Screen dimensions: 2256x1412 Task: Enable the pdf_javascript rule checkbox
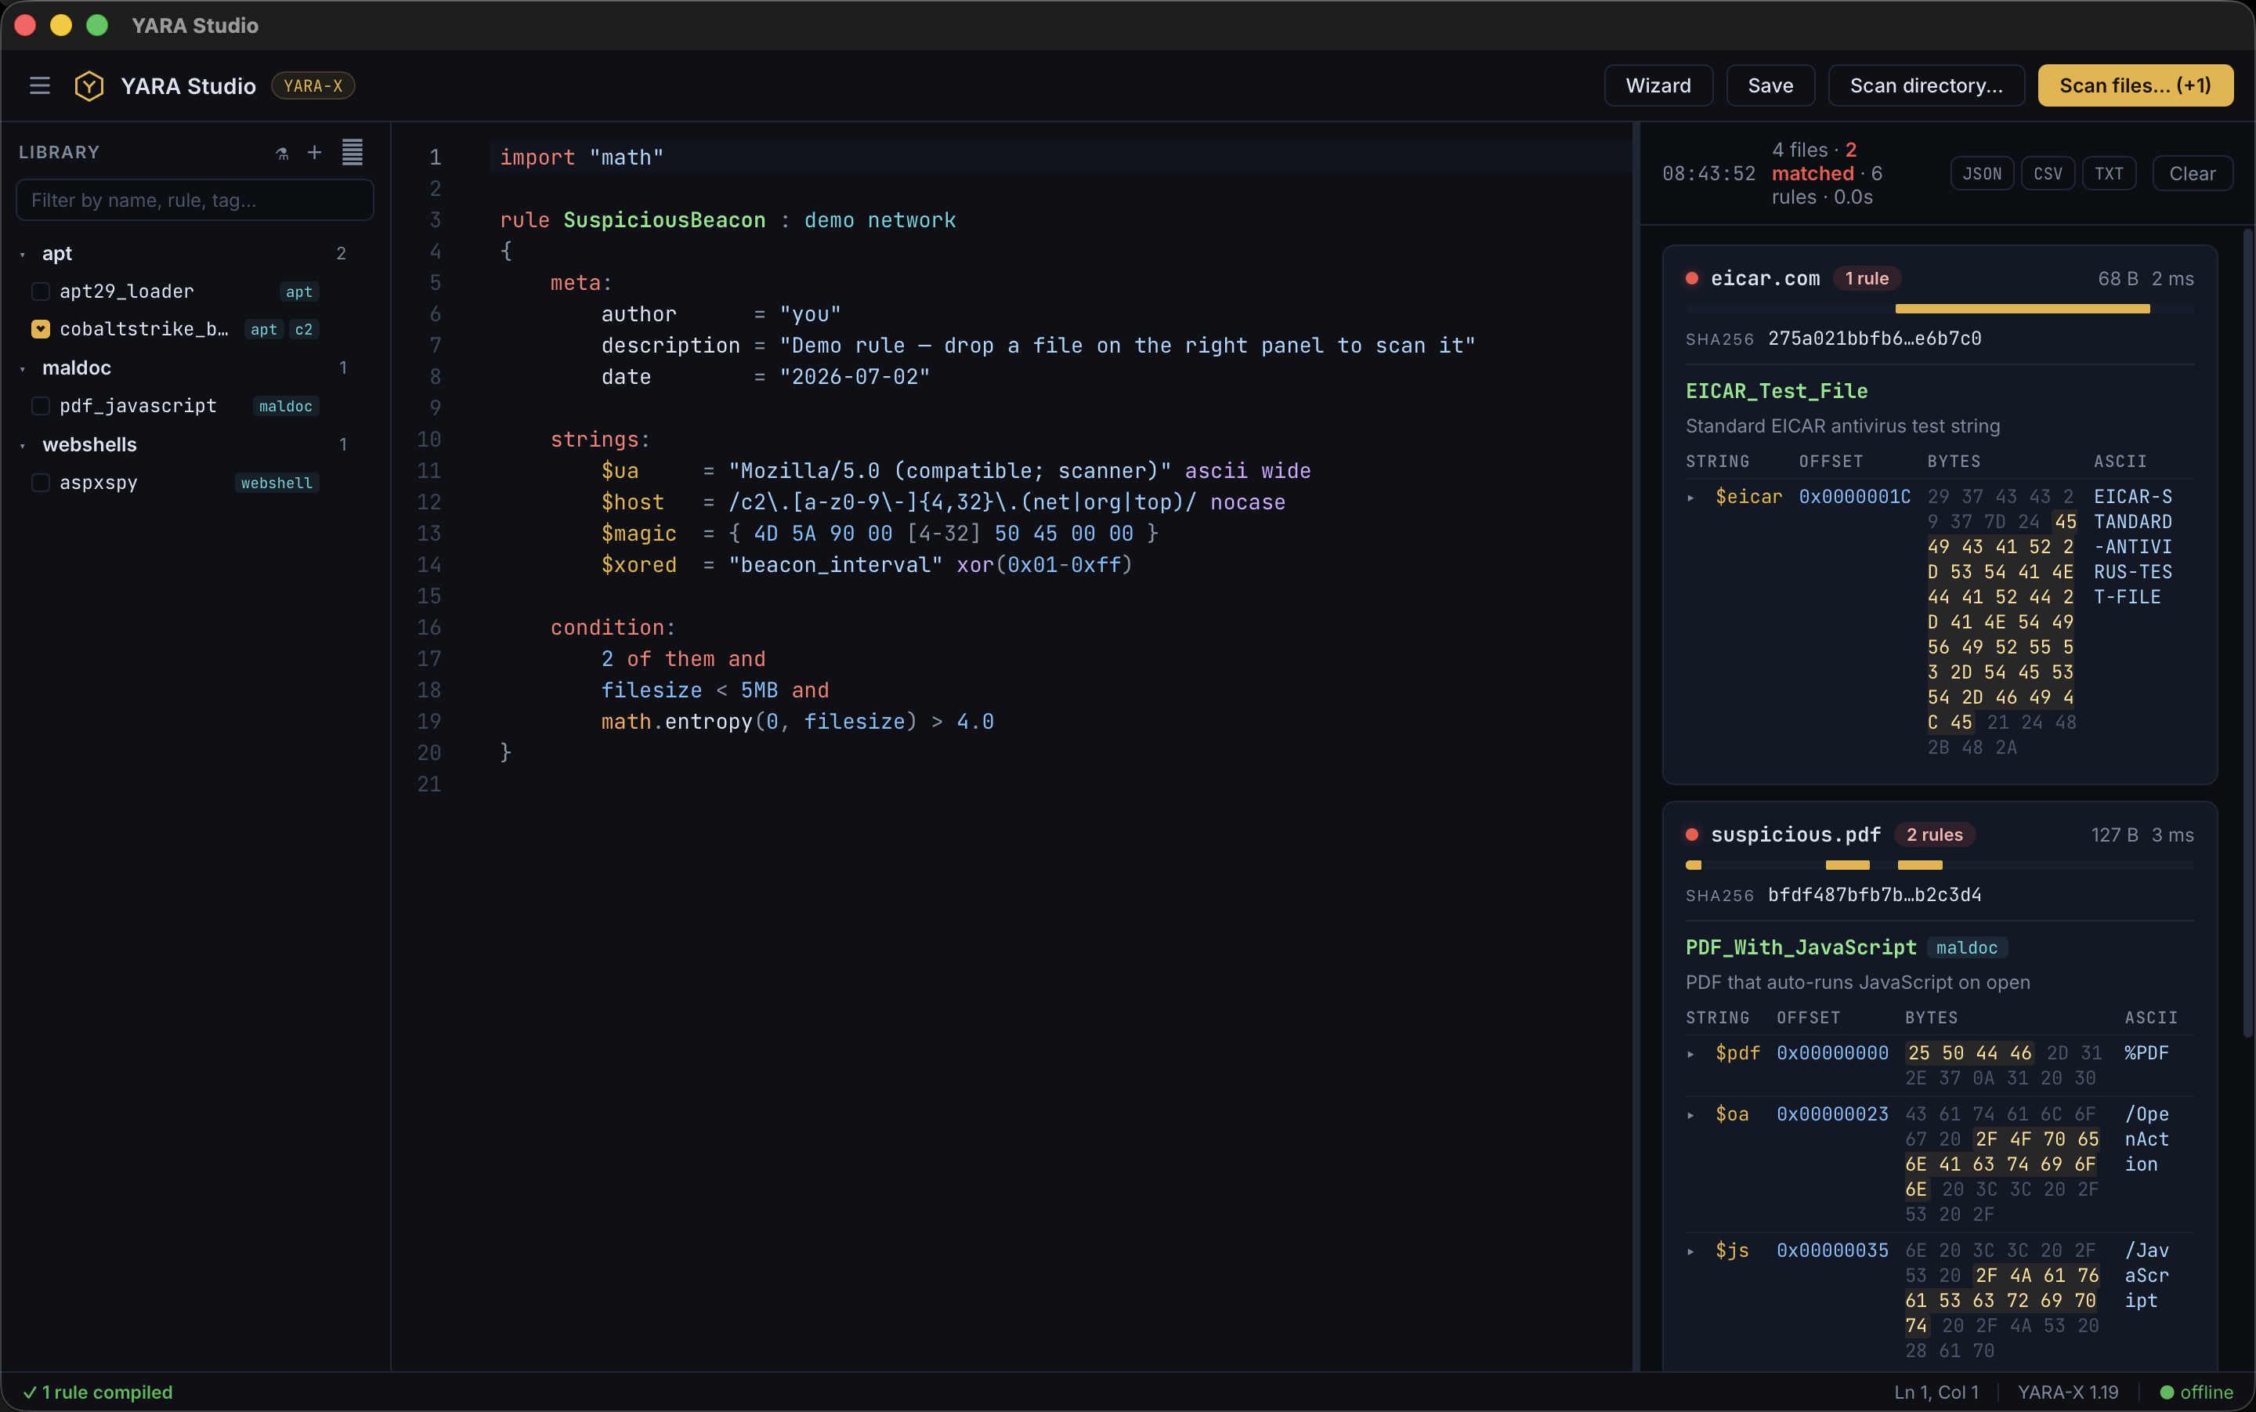pos(40,406)
